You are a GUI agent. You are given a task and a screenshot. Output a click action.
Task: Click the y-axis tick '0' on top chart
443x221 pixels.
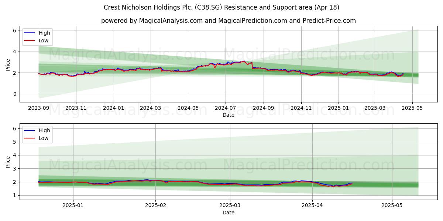click(15, 94)
